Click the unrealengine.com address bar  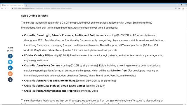pyautogui.click(x=93, y=8)
